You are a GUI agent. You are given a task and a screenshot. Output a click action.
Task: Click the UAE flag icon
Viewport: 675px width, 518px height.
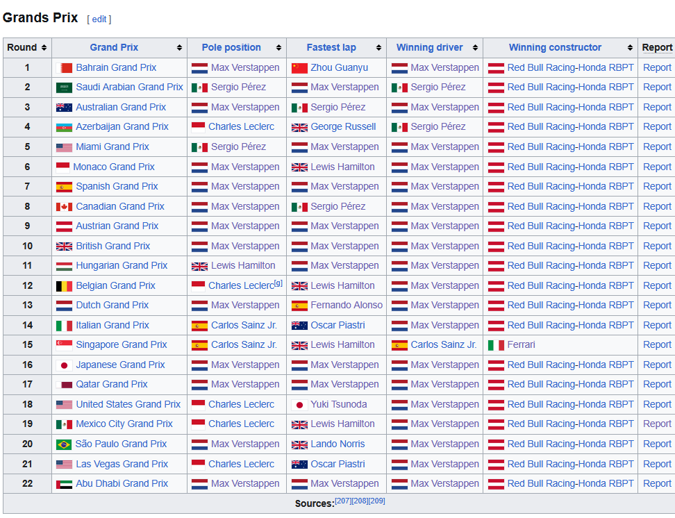click(64, 485)
